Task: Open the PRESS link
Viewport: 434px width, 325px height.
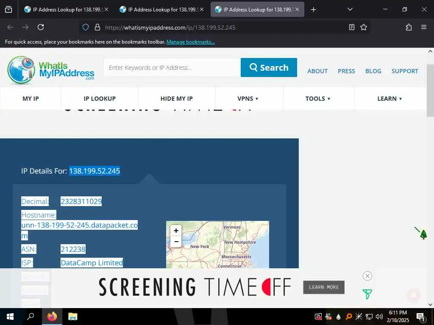Action: click(x=346, y=71)
